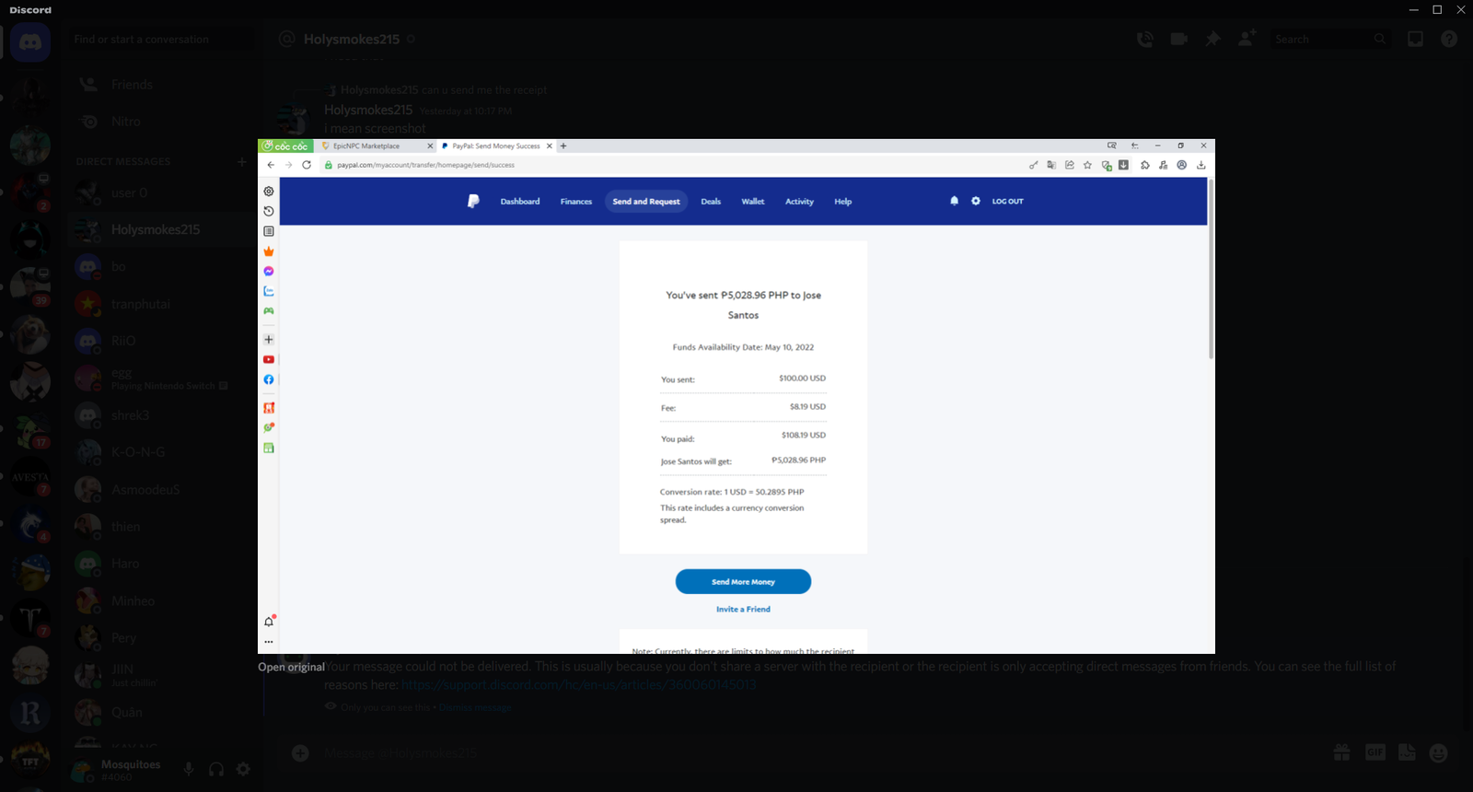Click Coc Coc sidebar YouTube icon

tap(269, 359)
